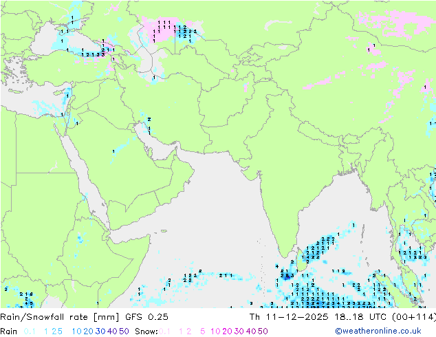Select the forecast offset '(00+114)'
436x337 pixels.
coord(415,317)
